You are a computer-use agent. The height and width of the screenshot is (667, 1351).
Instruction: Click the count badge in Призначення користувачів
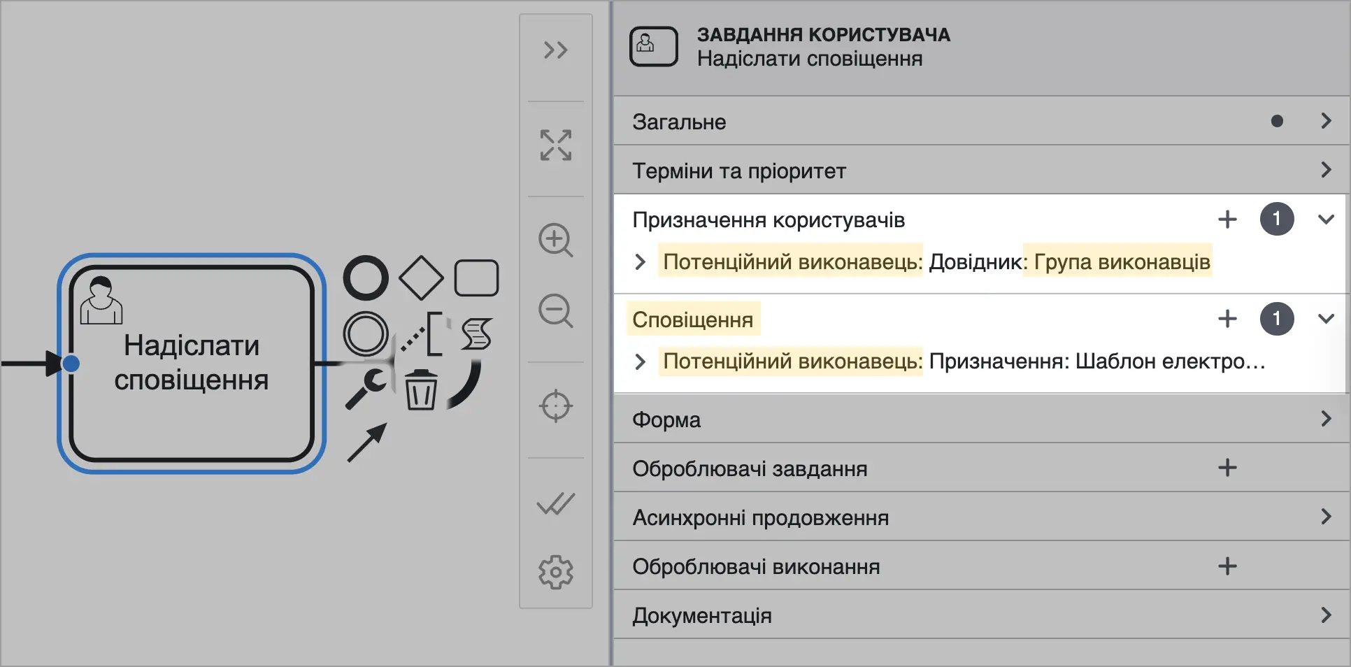[1277, 220]
